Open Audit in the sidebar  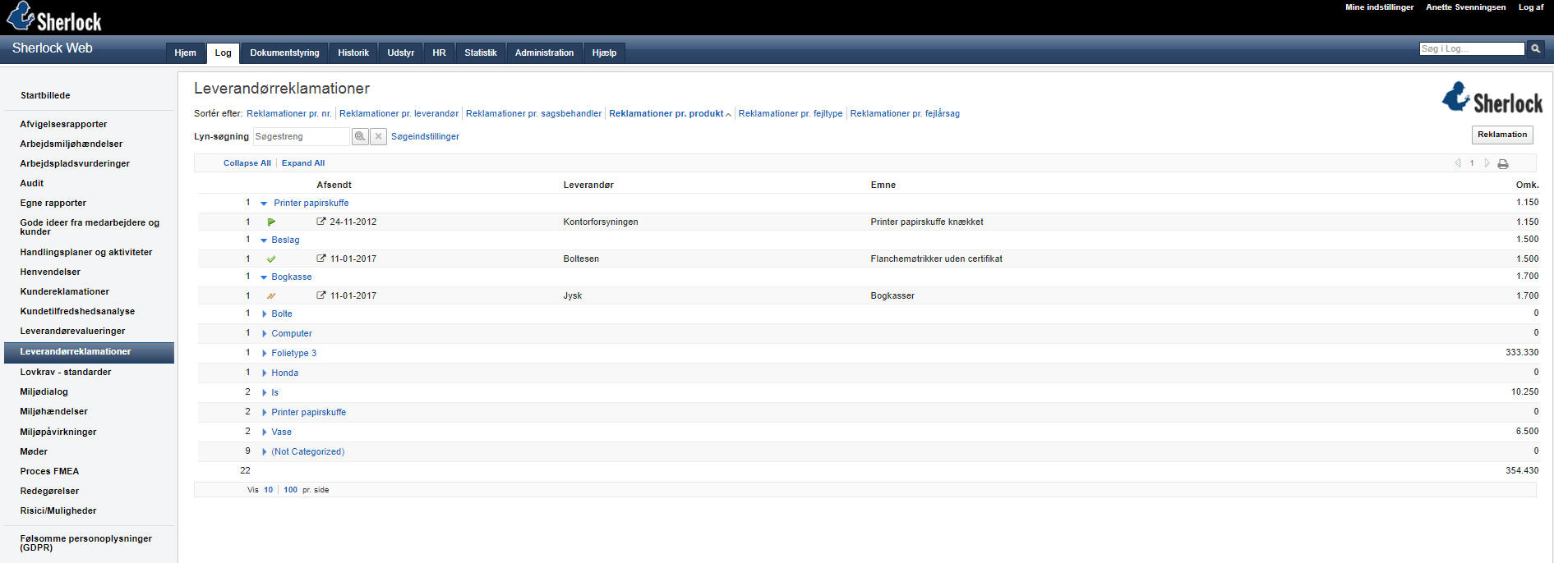coord(32,184)
